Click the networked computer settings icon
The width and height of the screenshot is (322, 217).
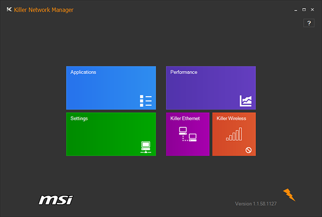[x=146, y=147]
